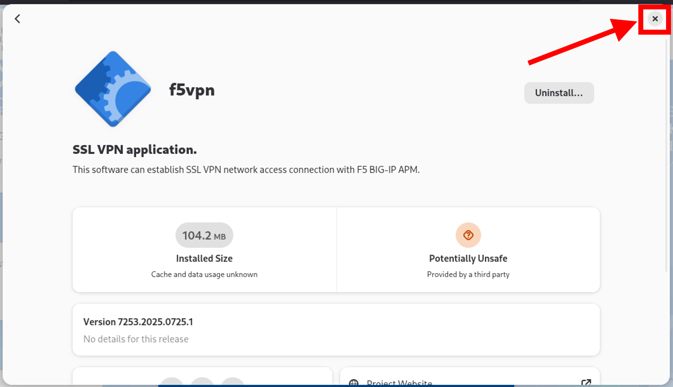
Task: Open the Project Website link row
Action: [x=470, y=377]
